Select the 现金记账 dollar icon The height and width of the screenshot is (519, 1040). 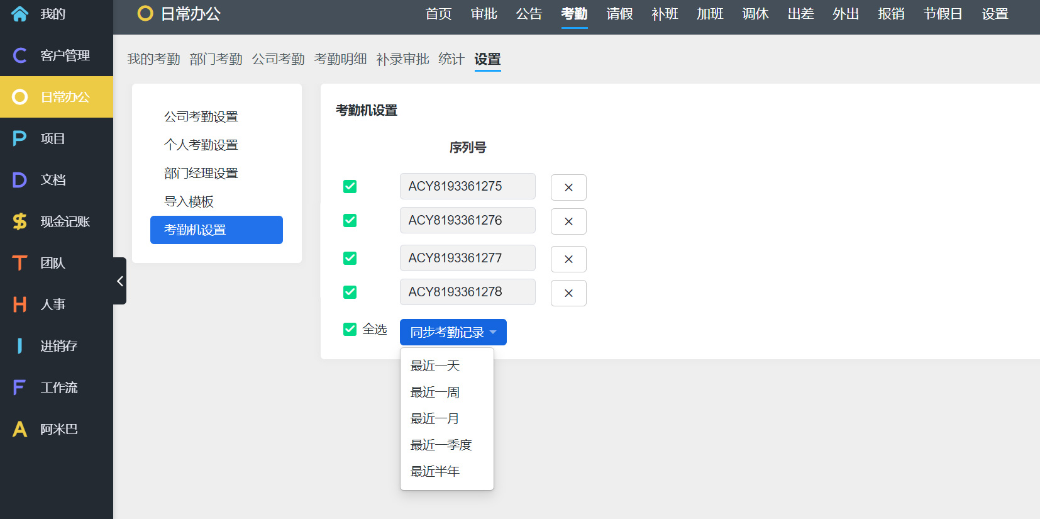(20, 221)
